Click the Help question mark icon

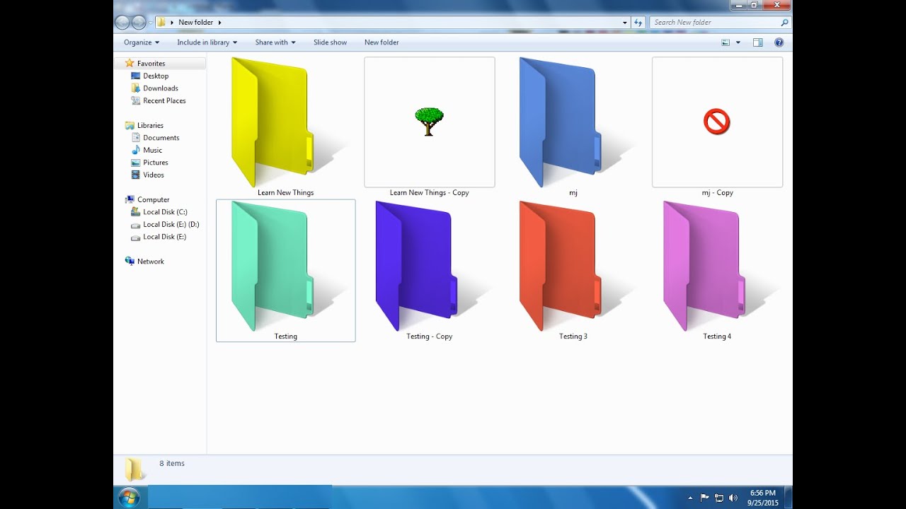point(779,42)
